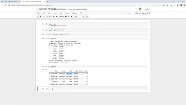Expand the browser tab search chevron
Screen dimensions: 186x105
tap(174, 1)
